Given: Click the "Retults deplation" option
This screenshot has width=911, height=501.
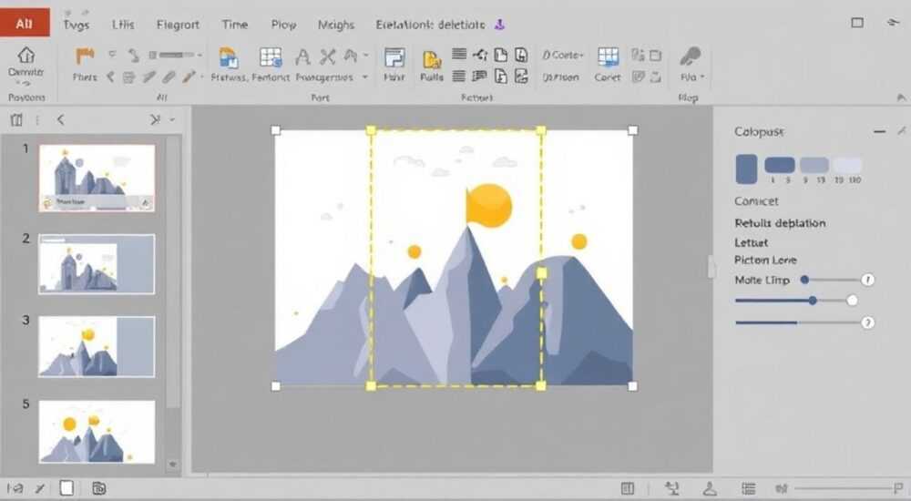Looking at the screenshot, I should tap(780, 223).
